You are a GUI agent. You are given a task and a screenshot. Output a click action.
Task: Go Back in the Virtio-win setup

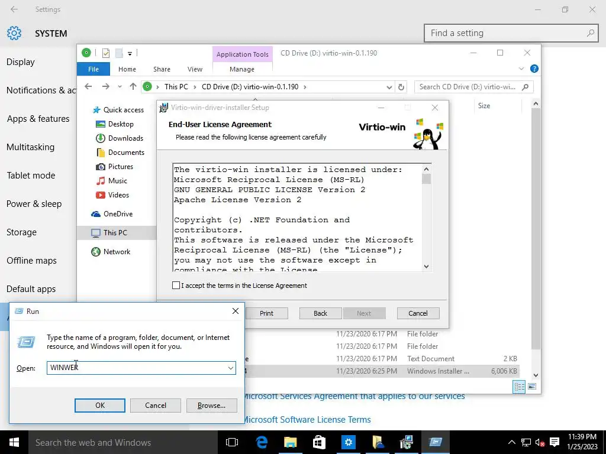(x=320, y=313)
